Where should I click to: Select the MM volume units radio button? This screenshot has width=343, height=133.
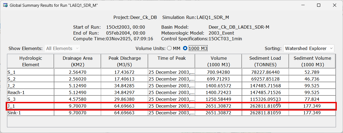[169, 48]
